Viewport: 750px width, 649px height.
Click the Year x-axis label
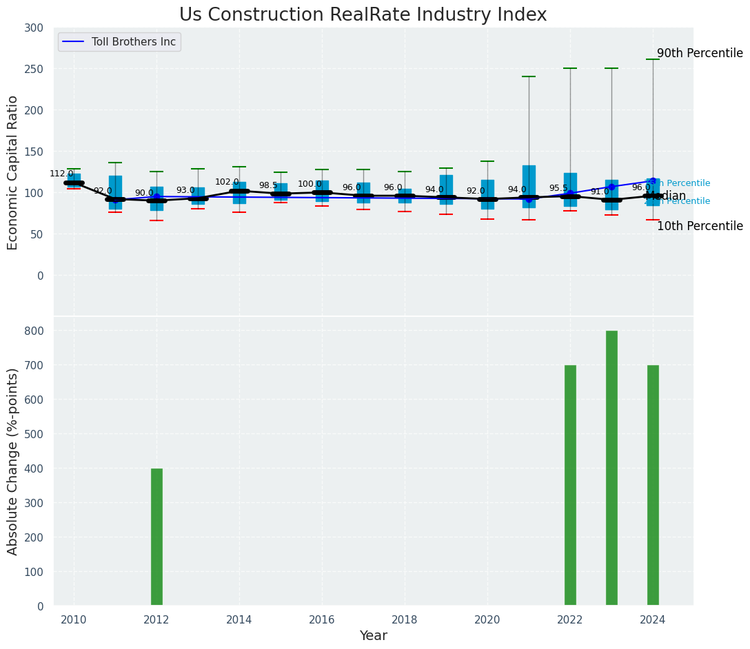coord(373,636)
